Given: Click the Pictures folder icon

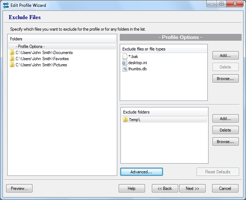Looking at the screenshot, I should pos(12,65).
